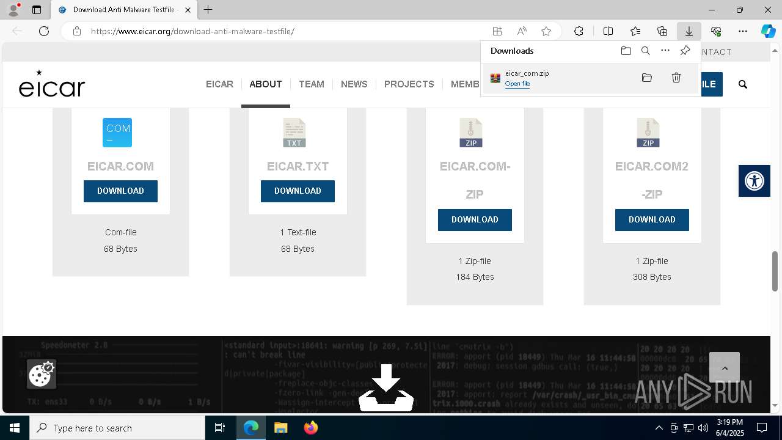Image resolution: width=782 pixels, height=440 pixels.
Task: Toggle split screen view
Action: click(x=608, y=31)
